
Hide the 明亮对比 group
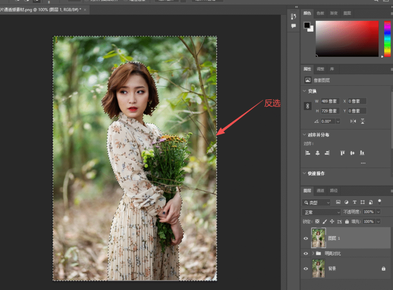306,254
